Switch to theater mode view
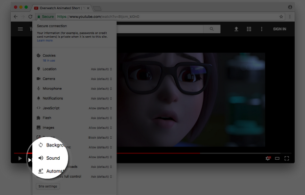This screenshot has height=195, width=305. [277, 158]
